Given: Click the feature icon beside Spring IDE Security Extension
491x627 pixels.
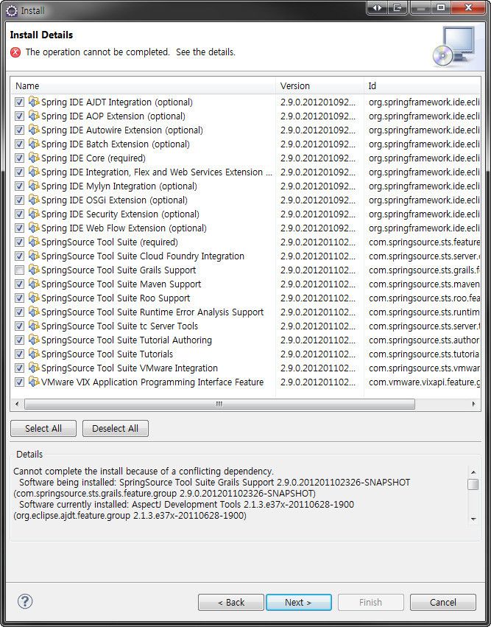Looking at the screenshot, I should (34, 214).
